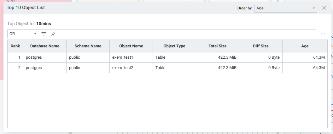Sort by the Age column header

(x=305, y=46)
